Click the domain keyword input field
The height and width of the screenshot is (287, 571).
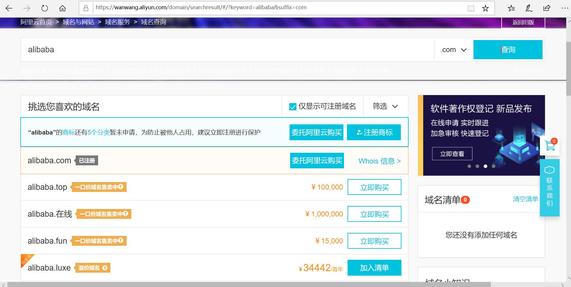(227, 50)
